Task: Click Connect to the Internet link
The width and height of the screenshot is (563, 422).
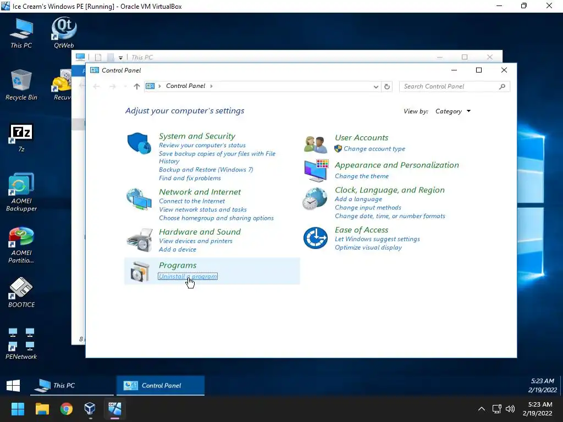Action: tap(192, 201)
